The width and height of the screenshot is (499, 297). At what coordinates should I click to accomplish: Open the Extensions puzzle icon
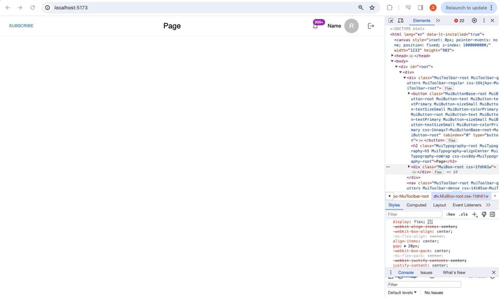(390, 7)
